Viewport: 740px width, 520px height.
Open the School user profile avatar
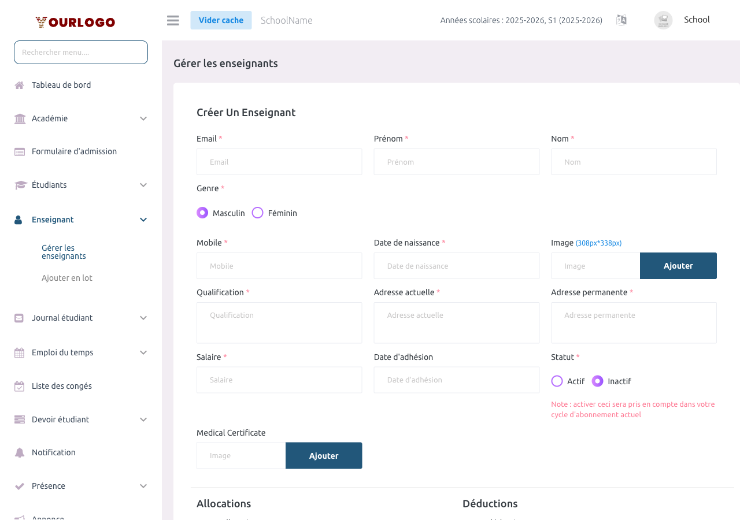[x=663, y=20]
